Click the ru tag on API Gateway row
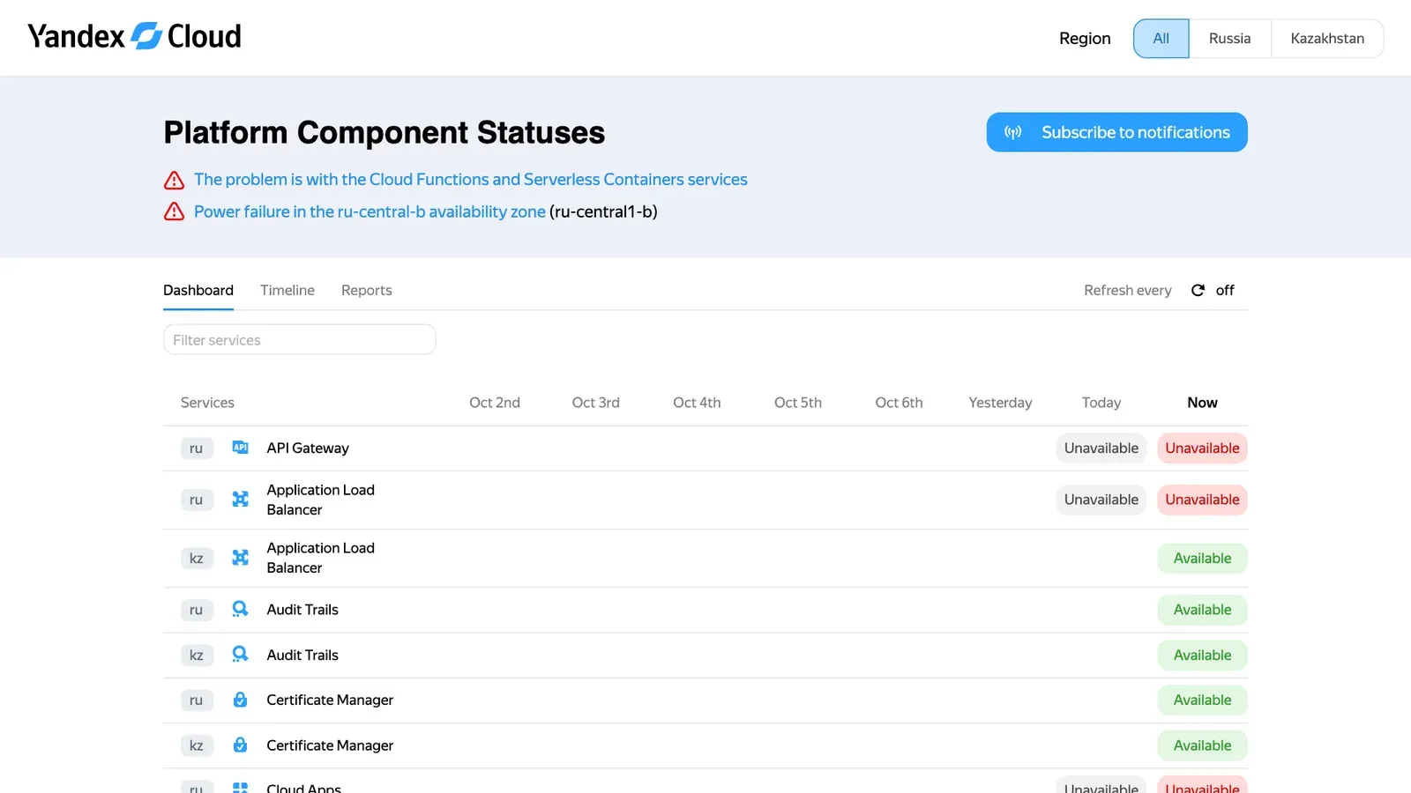Image resolution: width=1411 pixels, height=793 pixels. [197, 448]
